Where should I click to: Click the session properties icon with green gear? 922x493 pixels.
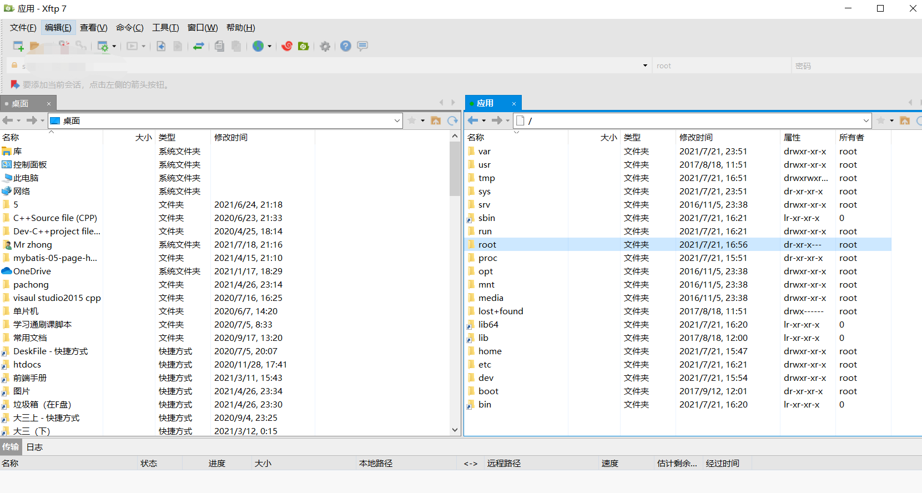tap(103, 46)
